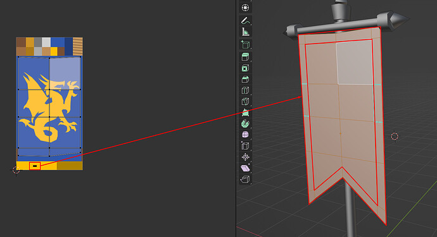Select the Bevel tool
The image size is (437, 237).
click(245, 79)
